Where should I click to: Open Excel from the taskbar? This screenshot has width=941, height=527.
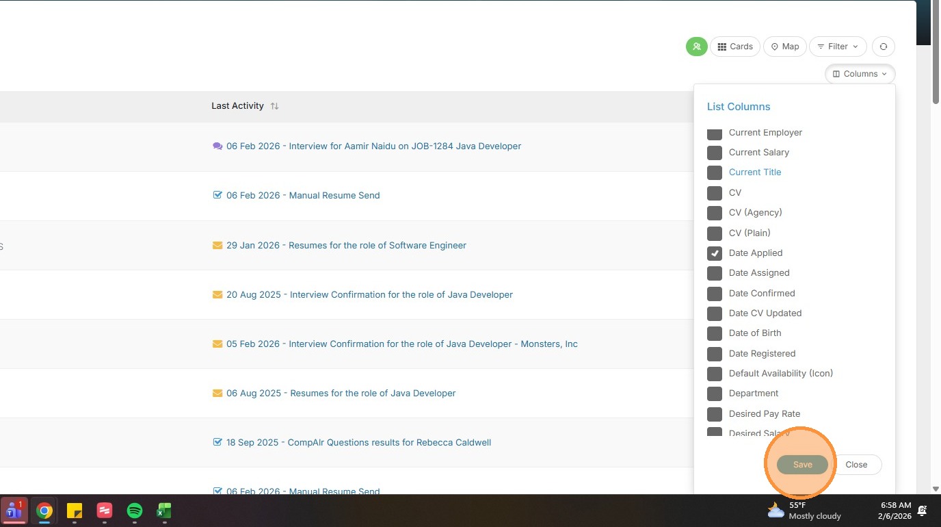click(x=164, y=511)
